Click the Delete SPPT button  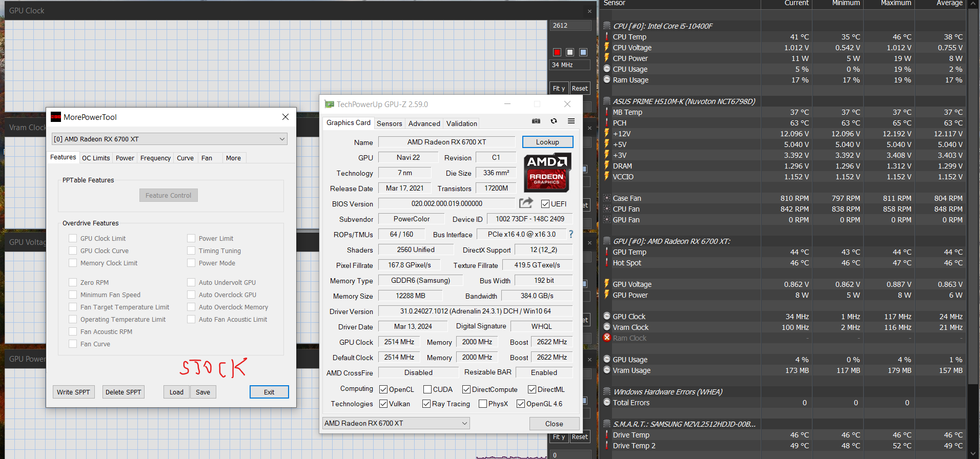coord(123,392)
